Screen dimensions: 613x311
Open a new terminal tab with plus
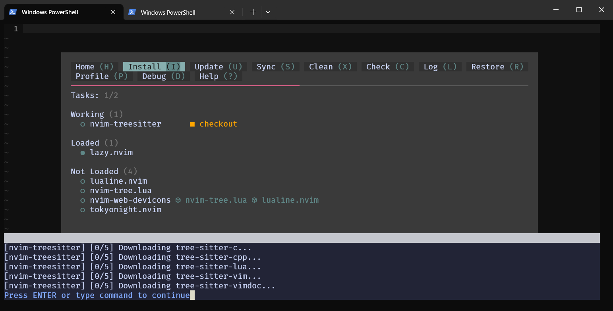[x=253, y=12]
